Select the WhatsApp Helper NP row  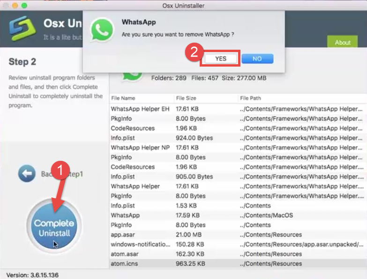[238, 147]
